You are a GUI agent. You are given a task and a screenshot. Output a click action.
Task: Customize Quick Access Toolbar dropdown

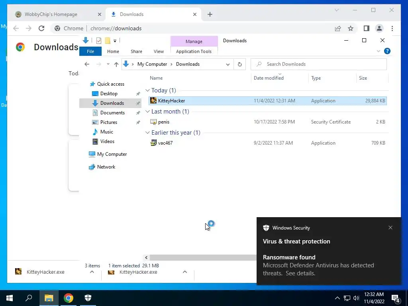[x=115, y=41]
